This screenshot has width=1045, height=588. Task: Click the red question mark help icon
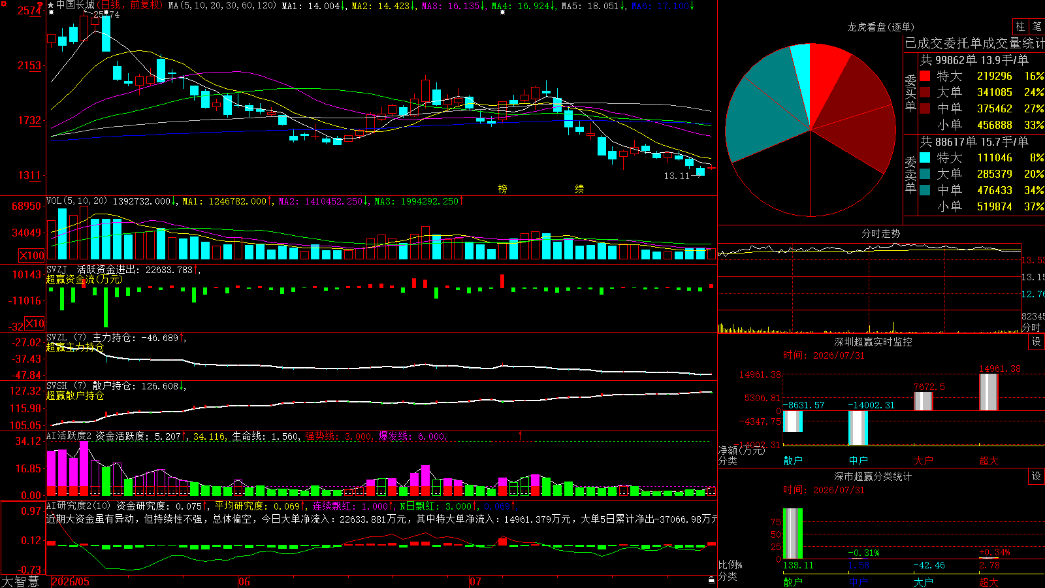40,5
